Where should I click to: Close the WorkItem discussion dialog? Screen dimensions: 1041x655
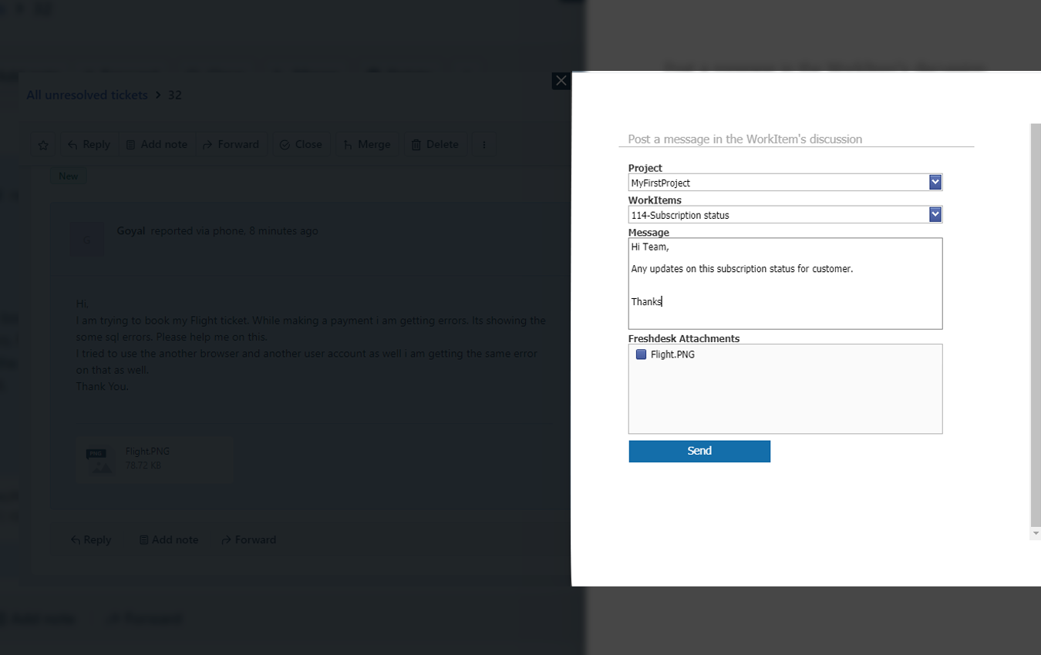tap(561, 81)
